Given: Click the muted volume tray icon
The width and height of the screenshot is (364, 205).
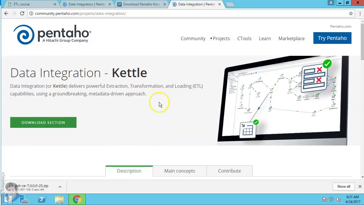Looking at the screenshot, I should click(x=338, y=200).
